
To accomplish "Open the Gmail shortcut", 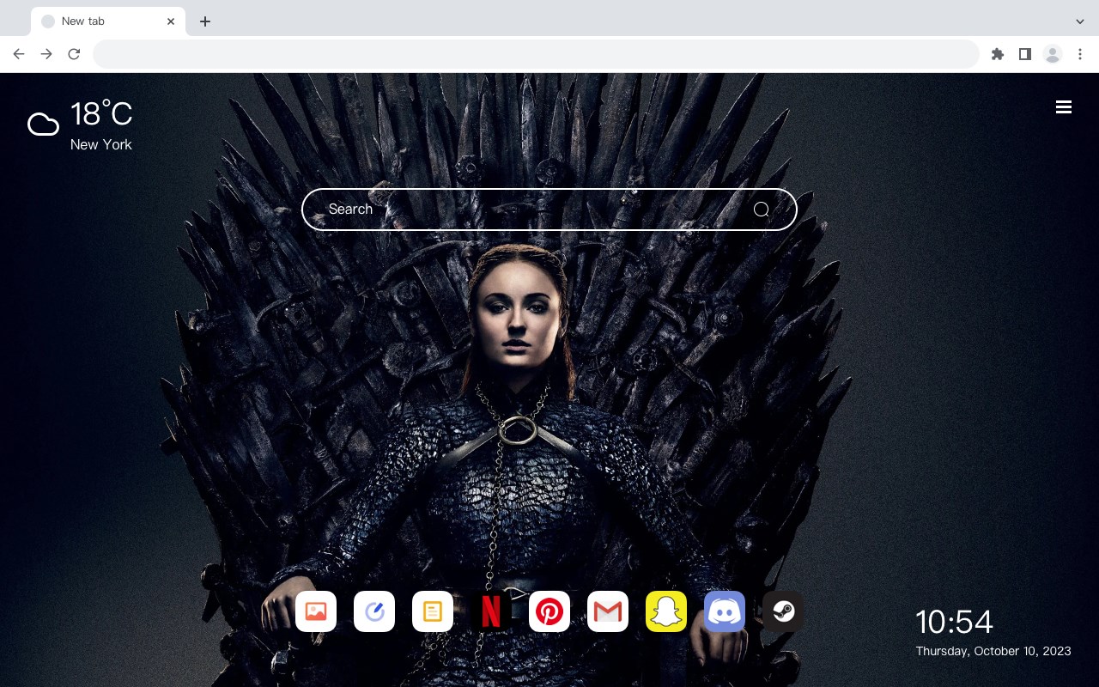I will [x=608, y=611].
